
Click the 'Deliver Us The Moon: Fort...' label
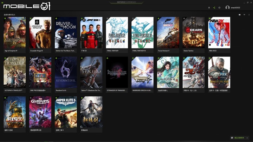65,51
